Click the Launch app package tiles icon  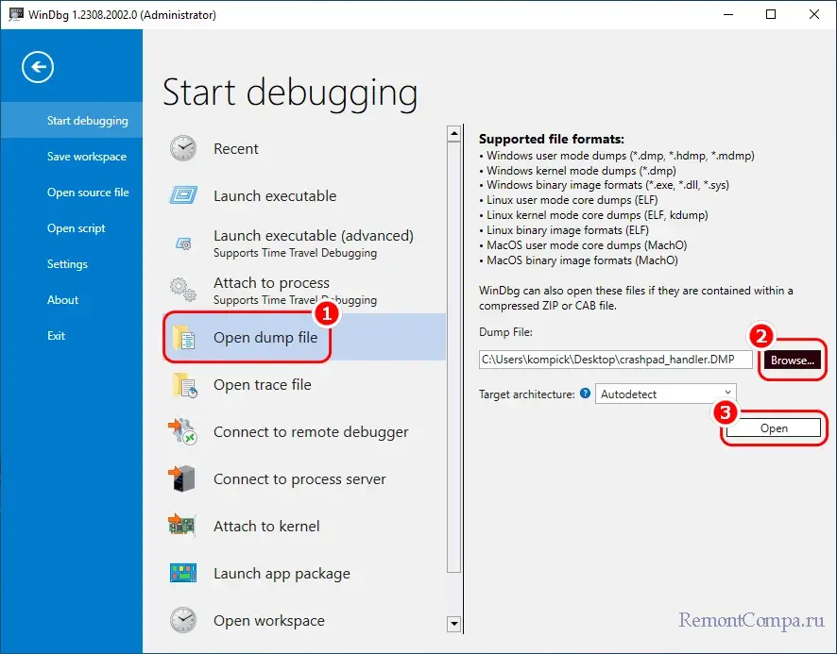[183, 573]
